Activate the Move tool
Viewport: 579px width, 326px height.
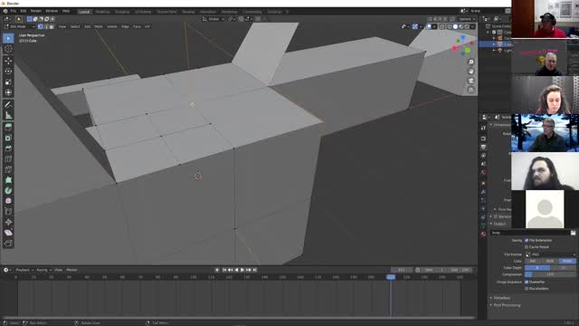pos(8,61)
